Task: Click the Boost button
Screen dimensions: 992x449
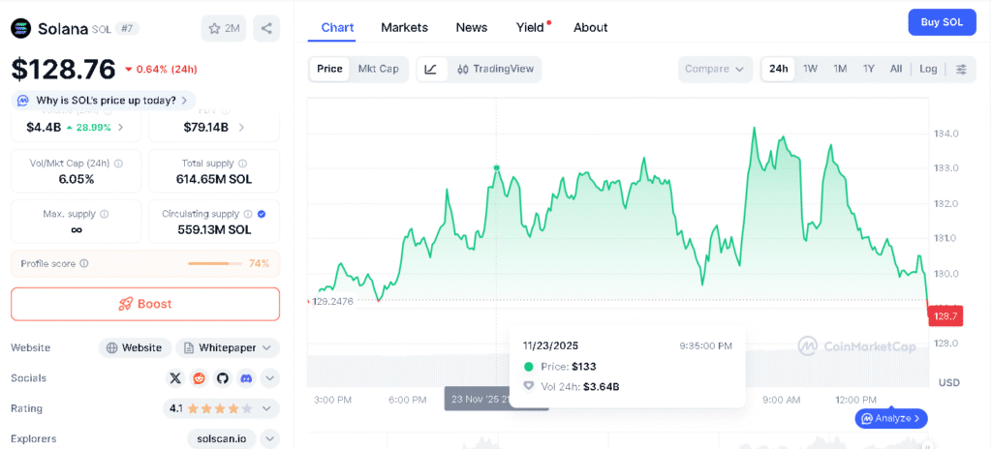Action: (145, 304)
